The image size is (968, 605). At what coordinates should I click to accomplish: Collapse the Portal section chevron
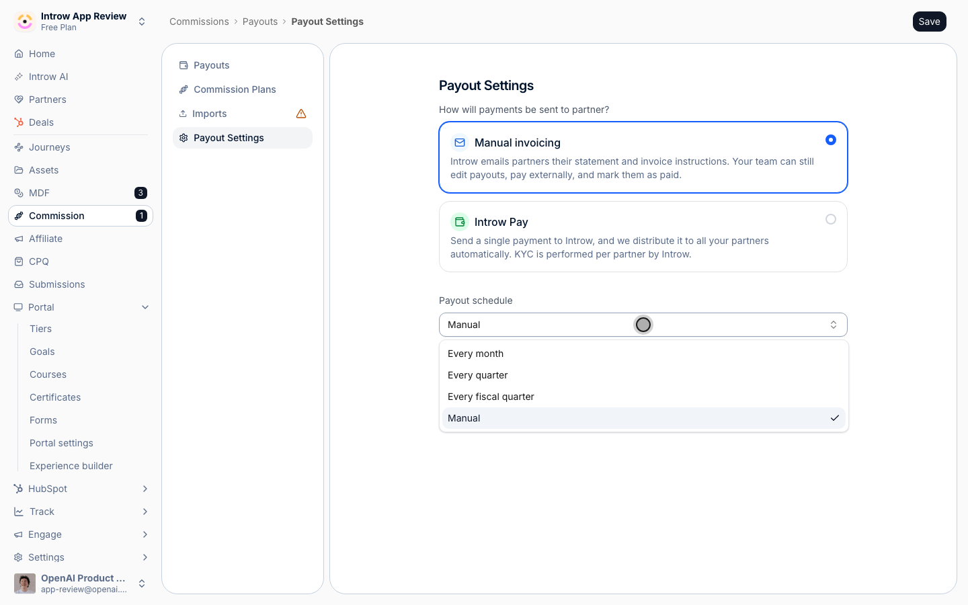[145, 307]
